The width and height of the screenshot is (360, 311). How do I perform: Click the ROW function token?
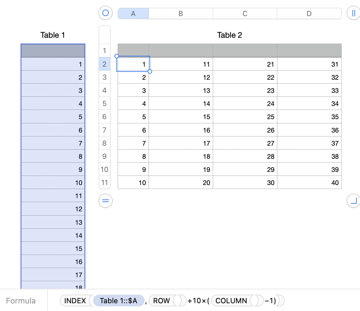point(162,301)
